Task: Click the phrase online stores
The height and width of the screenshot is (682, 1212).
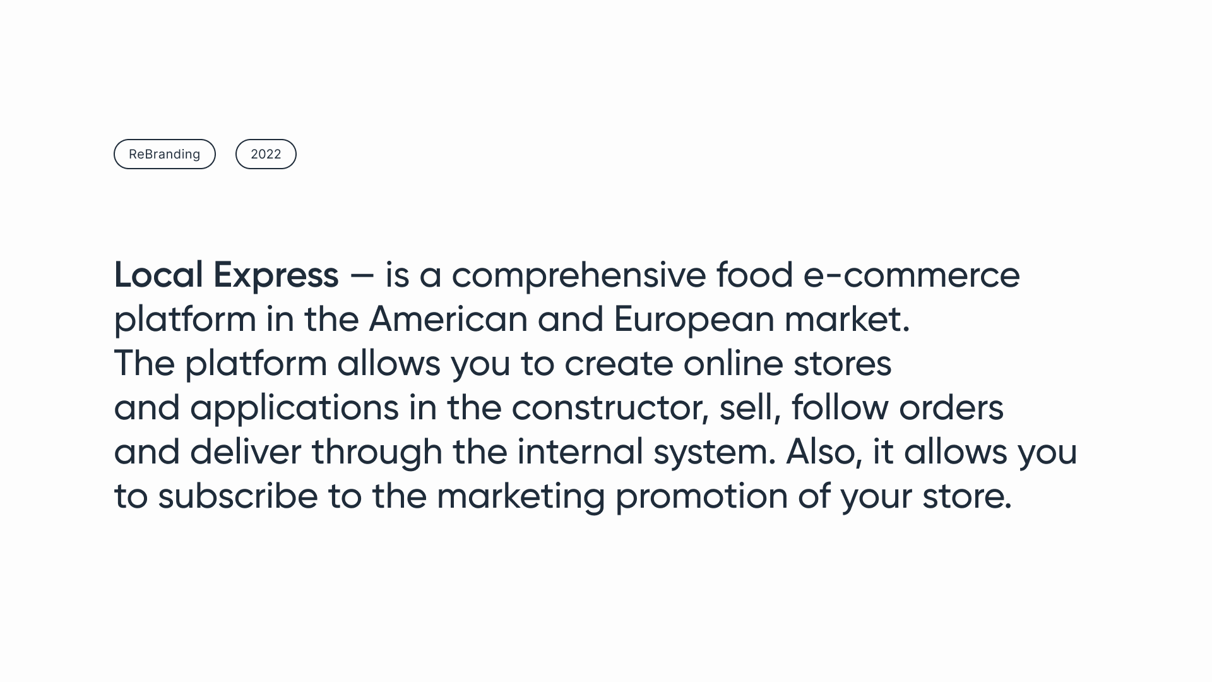Action: pyautogui.click(x=787, y=363)
